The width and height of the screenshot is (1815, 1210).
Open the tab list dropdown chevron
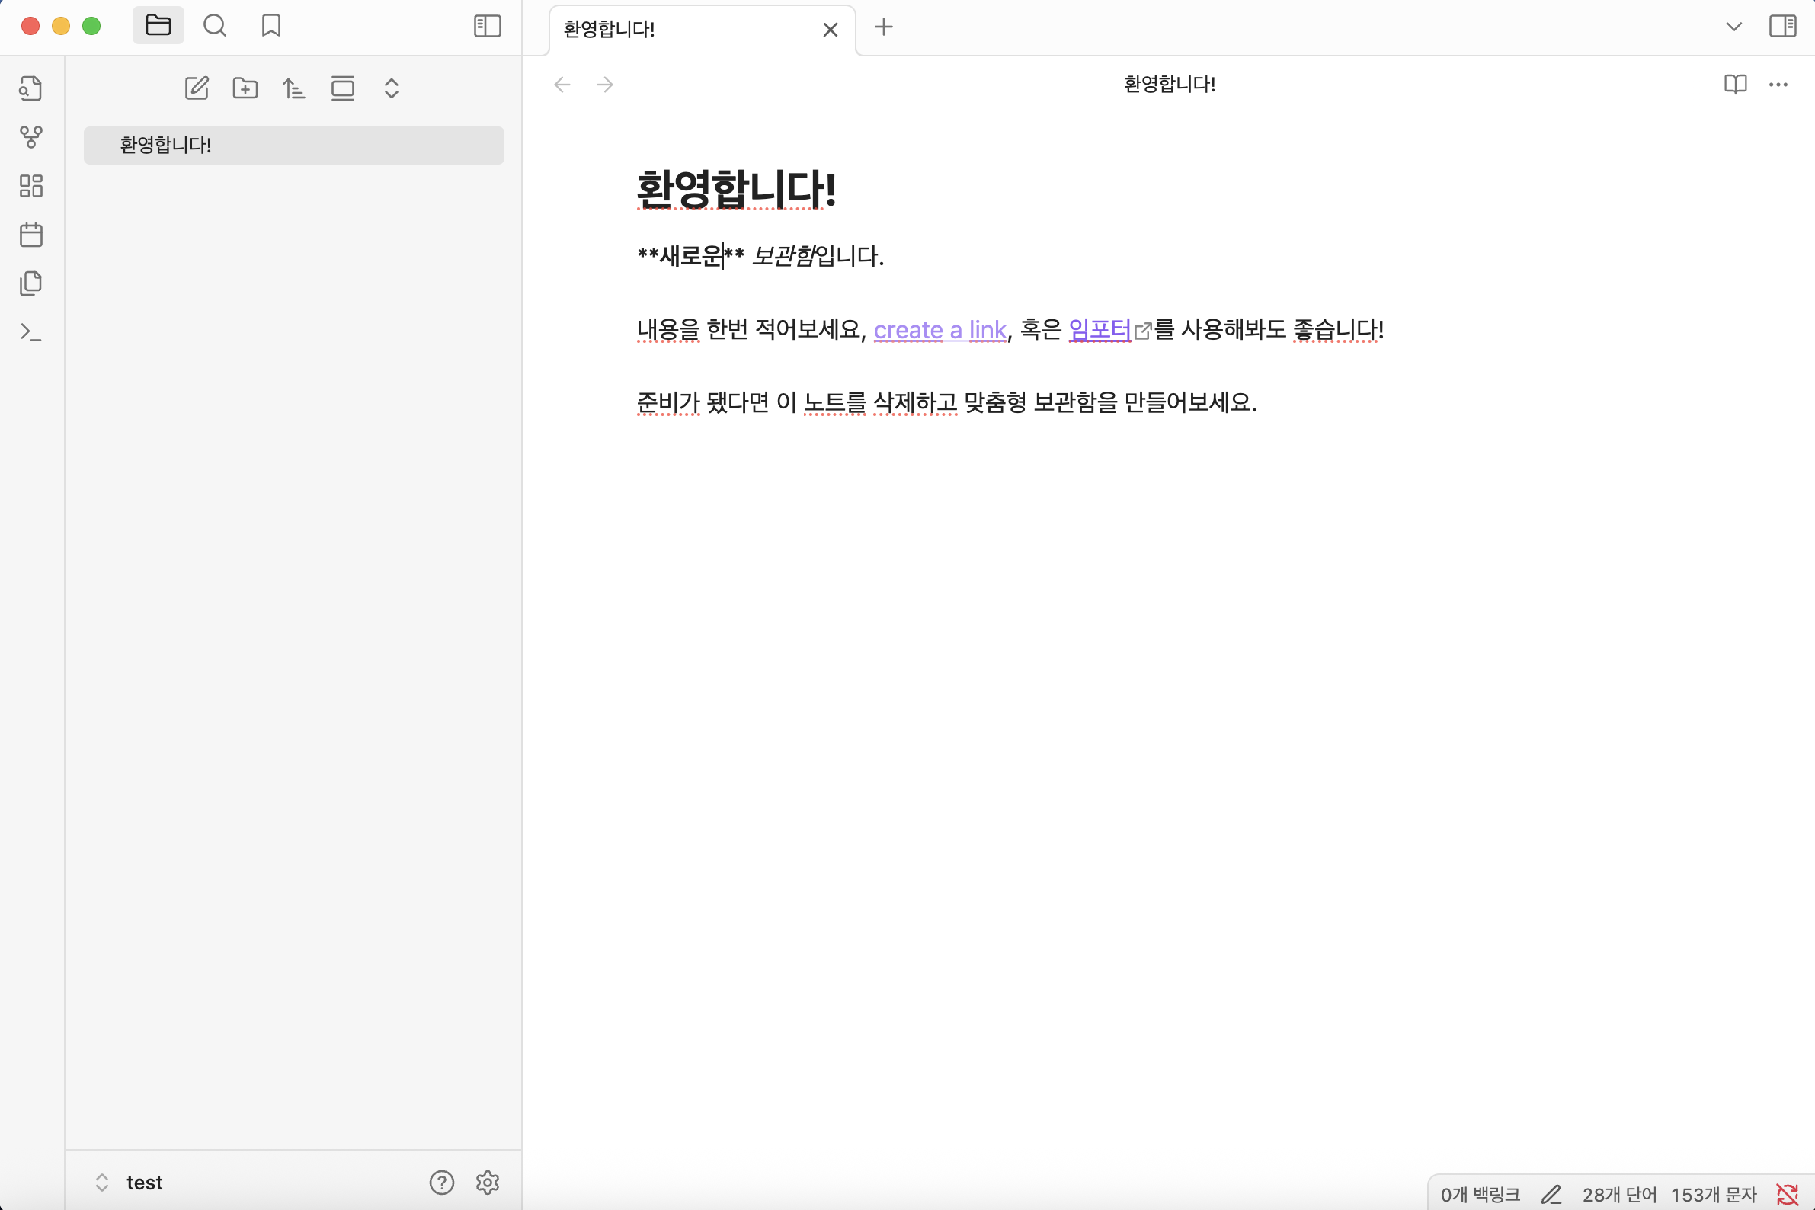click(1733, 27)
